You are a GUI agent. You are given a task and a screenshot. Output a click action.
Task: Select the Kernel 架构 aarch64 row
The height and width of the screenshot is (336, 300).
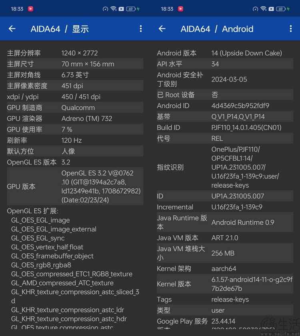pos(225,269)
